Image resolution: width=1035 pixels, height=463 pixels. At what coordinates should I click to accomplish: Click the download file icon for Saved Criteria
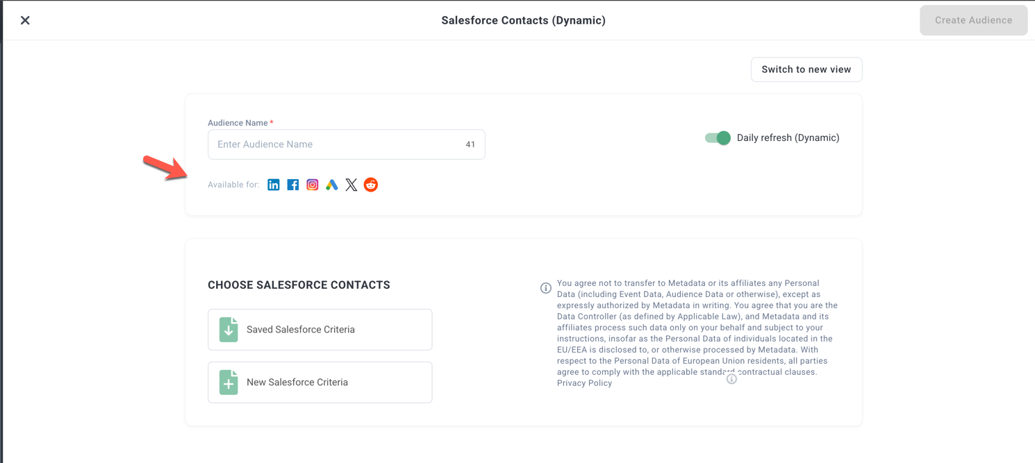[x=229, y=330]
